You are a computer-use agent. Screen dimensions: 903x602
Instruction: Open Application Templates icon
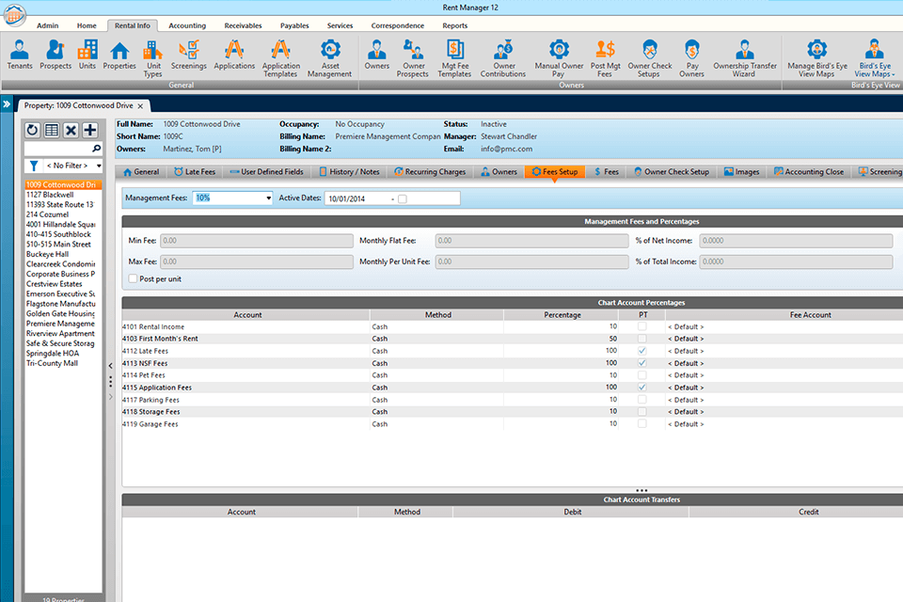pos(280,58)
